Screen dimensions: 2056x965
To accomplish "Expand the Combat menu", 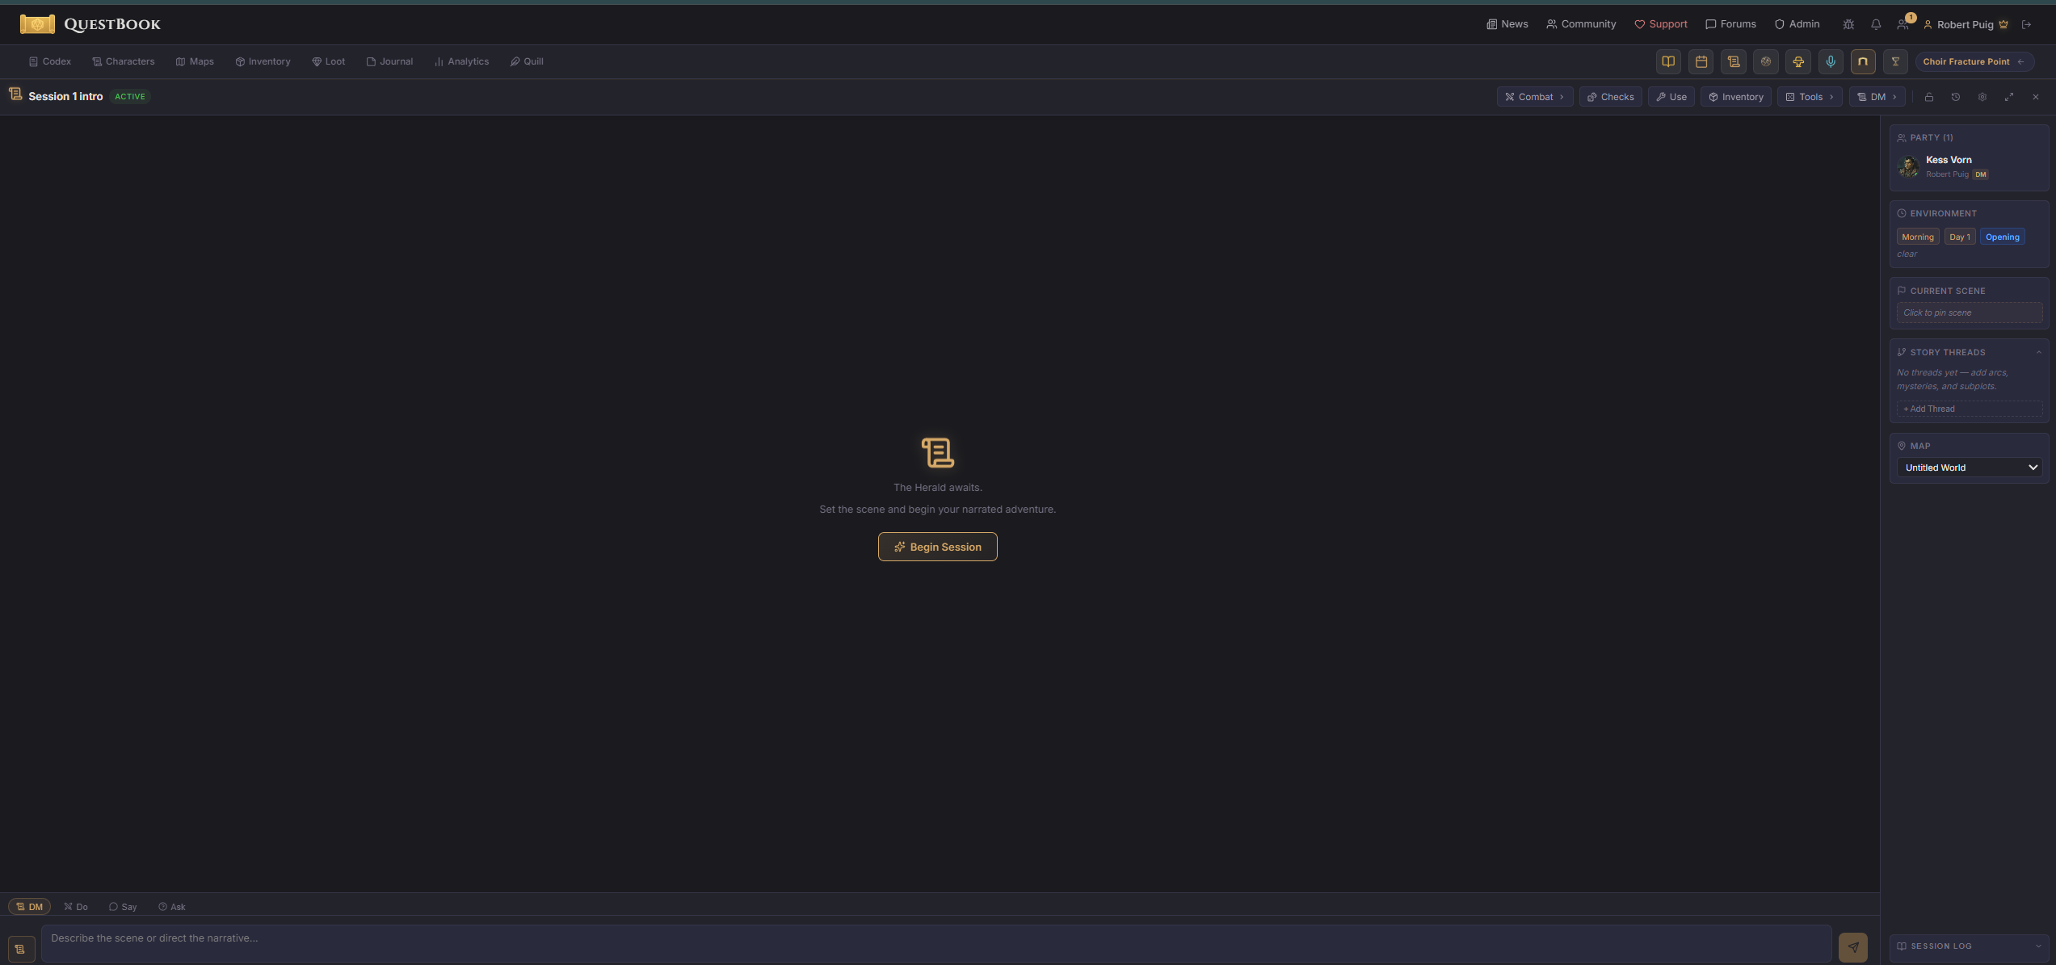I will point(1534,97).
